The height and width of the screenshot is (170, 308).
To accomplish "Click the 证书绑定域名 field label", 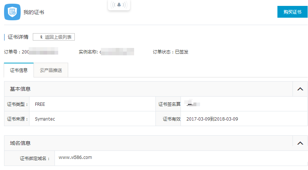I will click(35, 159).
